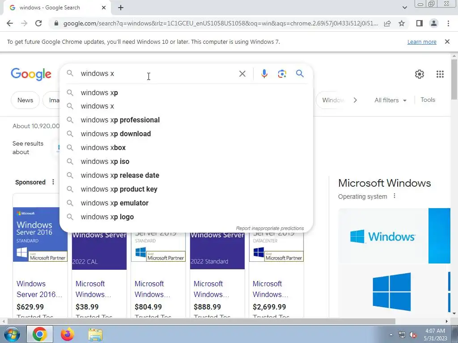Open the Learn more link
458x343 pixels.
(x=422, y=42)
